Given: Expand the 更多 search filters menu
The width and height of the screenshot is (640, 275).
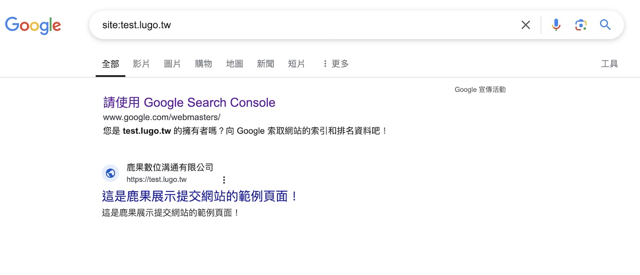Looking at the screenshot, I should [x=335, y=64].
